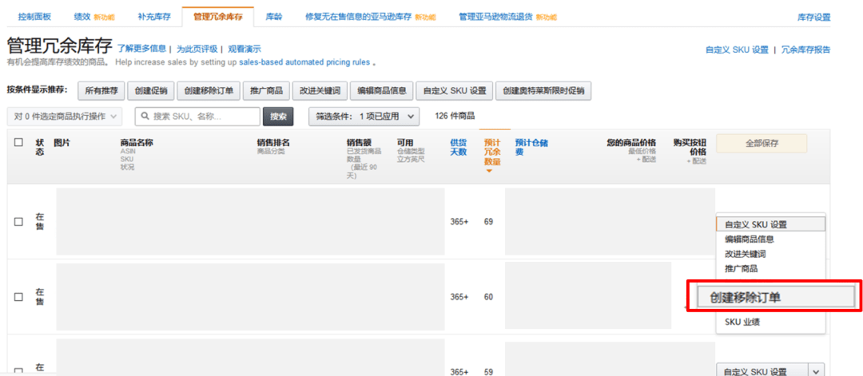Viewport: 863px width, 376px height.
Task: Click the 搜索 button
Action: point(277,117)
